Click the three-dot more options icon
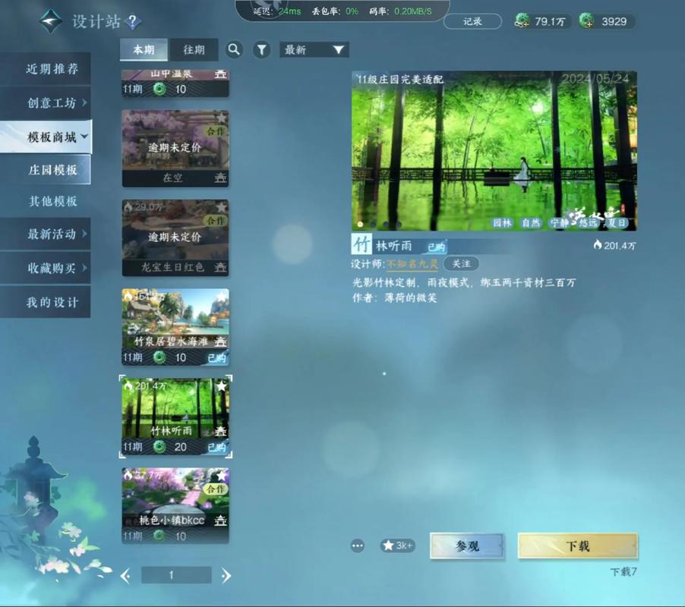 point(358,546)
